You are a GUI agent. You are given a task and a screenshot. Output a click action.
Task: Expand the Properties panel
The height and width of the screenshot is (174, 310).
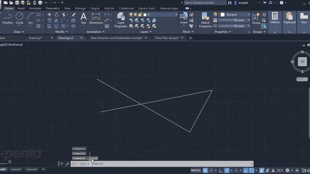point(223,32)
